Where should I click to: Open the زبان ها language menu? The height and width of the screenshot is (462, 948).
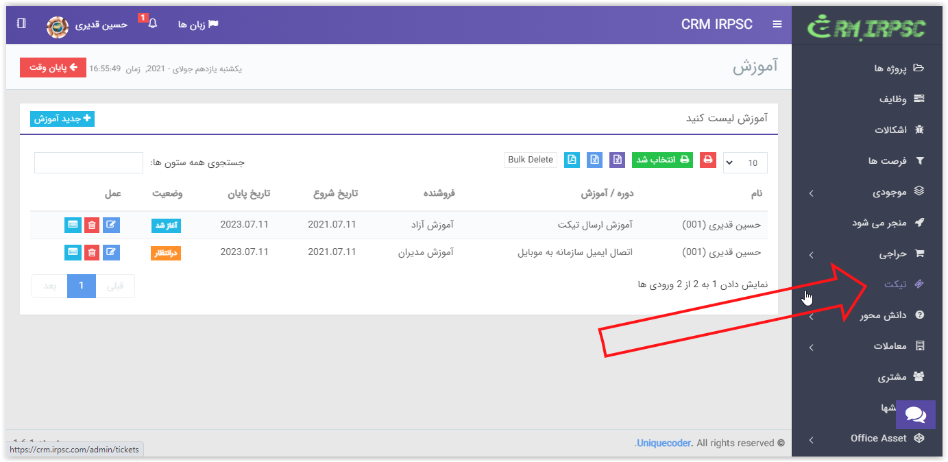[198, 24]
